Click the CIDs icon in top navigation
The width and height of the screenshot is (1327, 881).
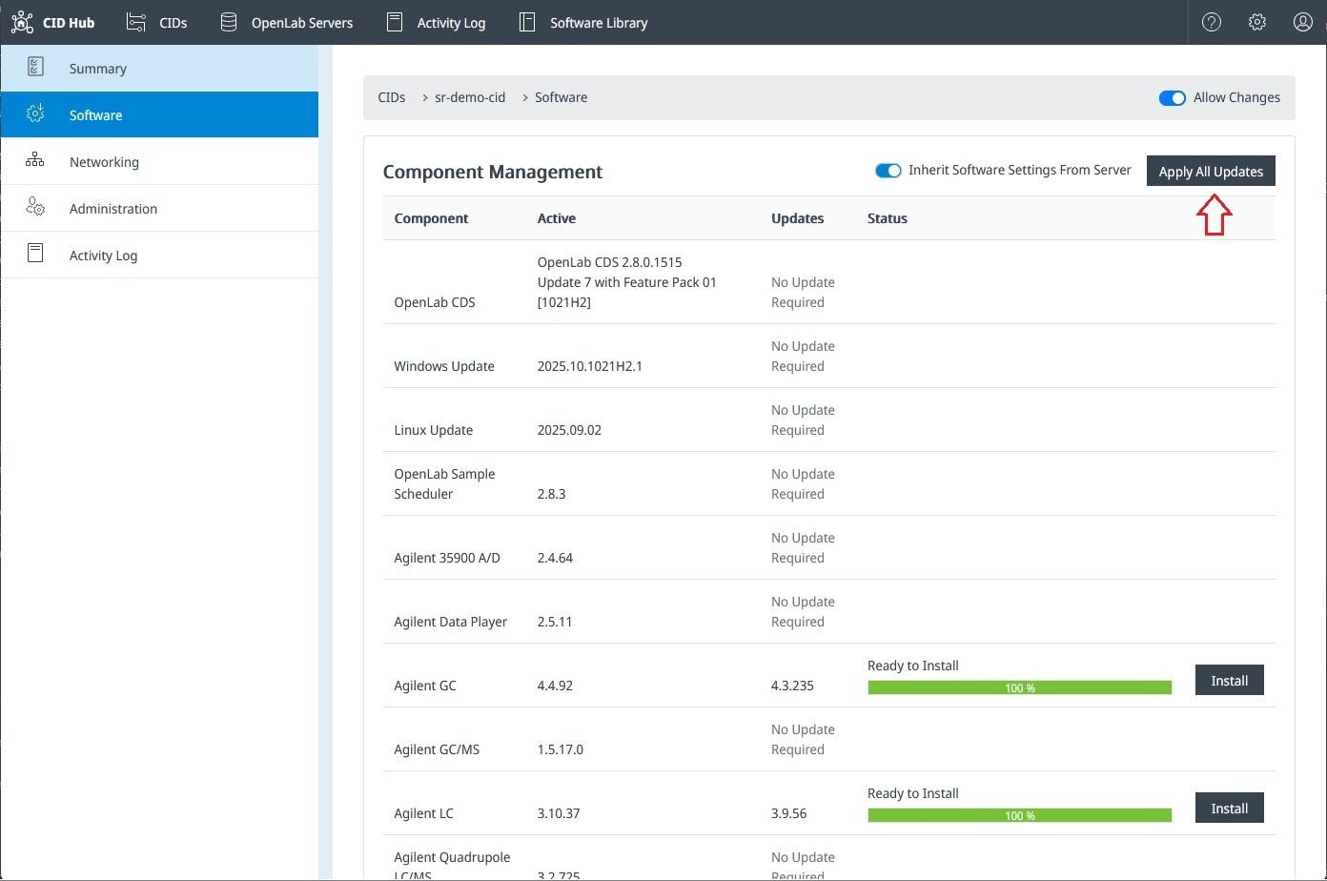136,22
